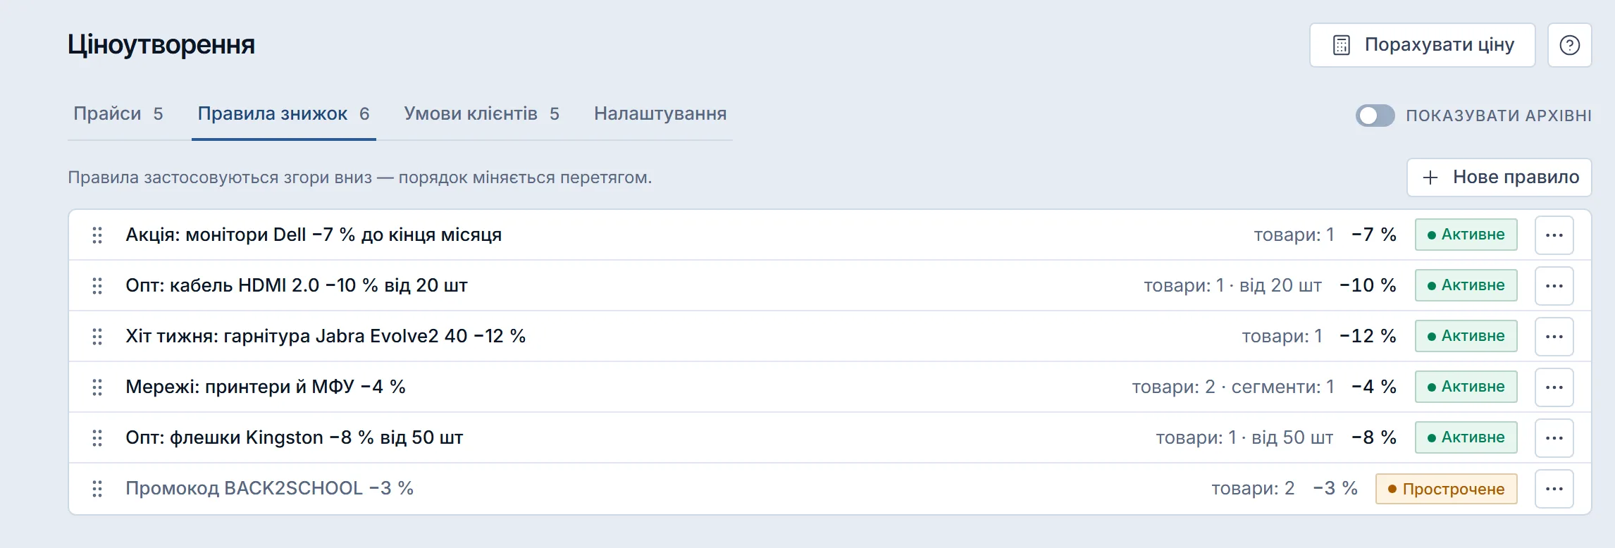Click plus icon in Нове правило button
The image size is (1615, 548).
pos(1430,178)
